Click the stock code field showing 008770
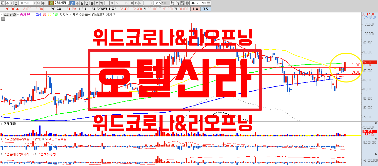This screenshot has height=166, width=378. (x=26, y=3)
